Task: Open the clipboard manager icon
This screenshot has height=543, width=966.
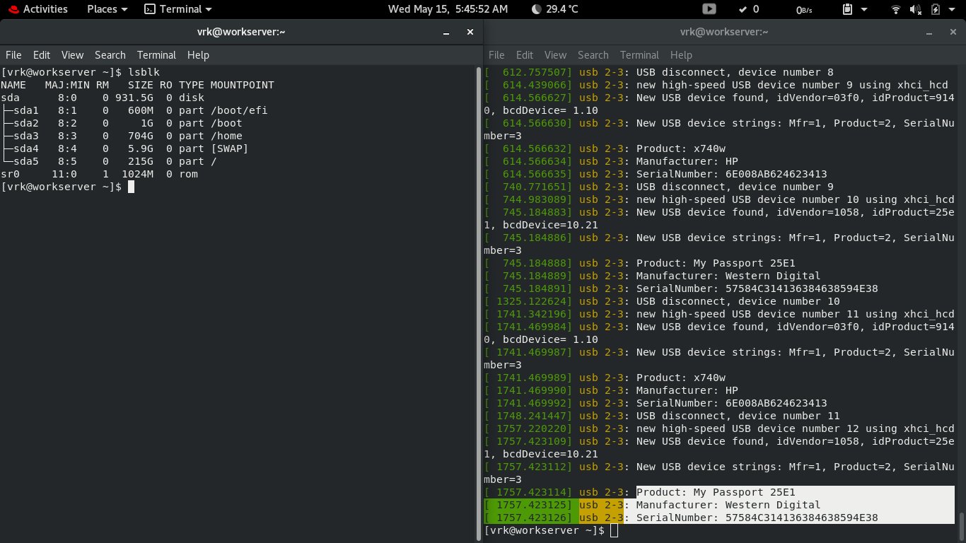Action: pyautogui.click(x=848, y=9)
